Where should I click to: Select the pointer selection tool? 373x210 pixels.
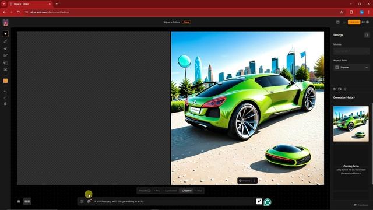(5, 34)
